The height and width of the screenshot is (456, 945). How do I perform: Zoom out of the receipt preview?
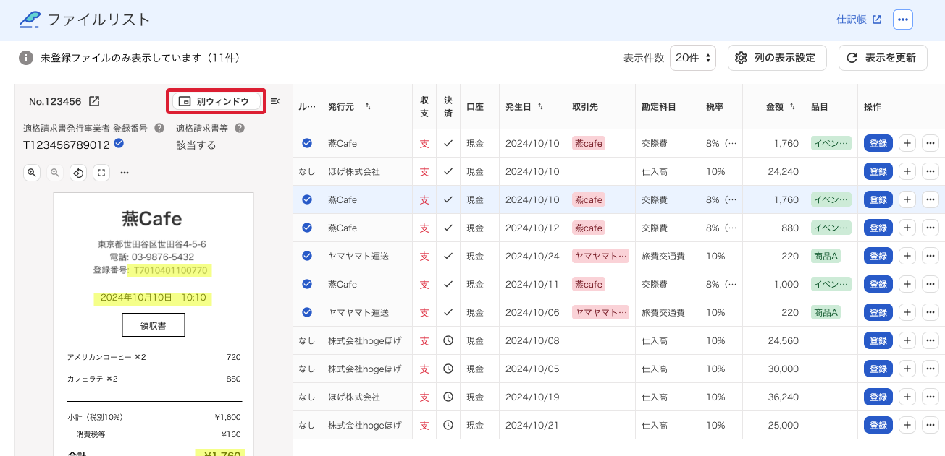[55, 173]
